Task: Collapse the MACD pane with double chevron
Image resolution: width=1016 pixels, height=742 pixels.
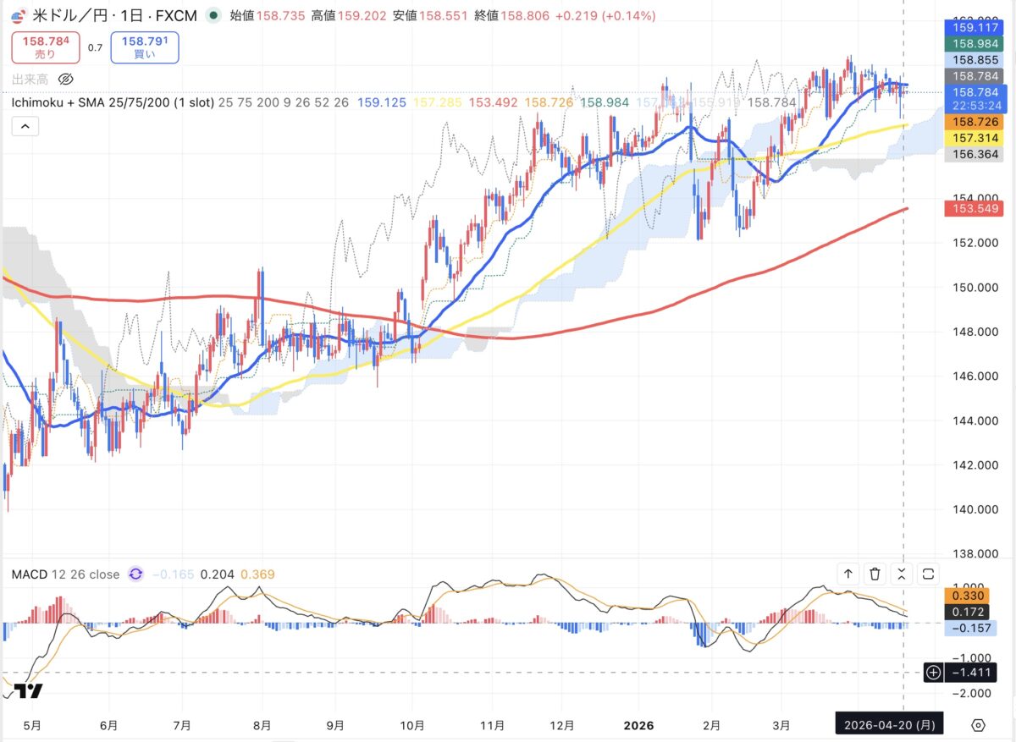Action: point(902,574)
